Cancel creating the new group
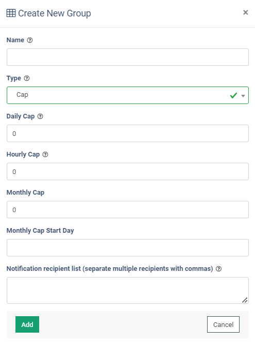This screenshot has width=255, height=345. (223, 324)
